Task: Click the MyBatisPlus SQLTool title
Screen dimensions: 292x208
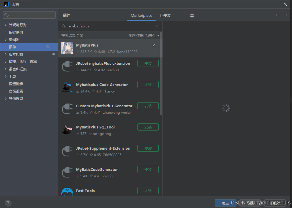Action: pyautogui.click(x=95, y=127)
